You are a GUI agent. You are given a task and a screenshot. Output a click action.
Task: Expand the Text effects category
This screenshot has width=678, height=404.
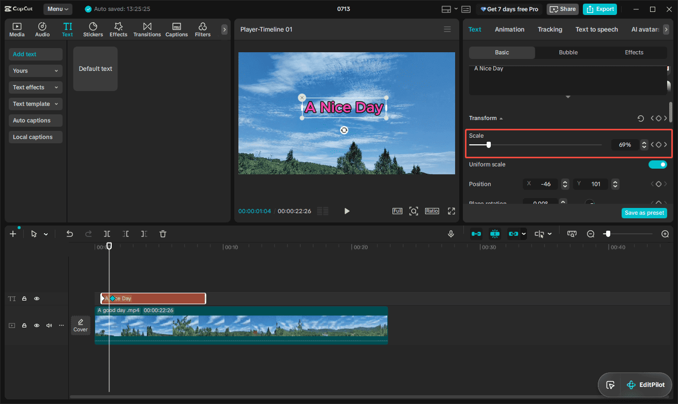[x=36, y=87]
